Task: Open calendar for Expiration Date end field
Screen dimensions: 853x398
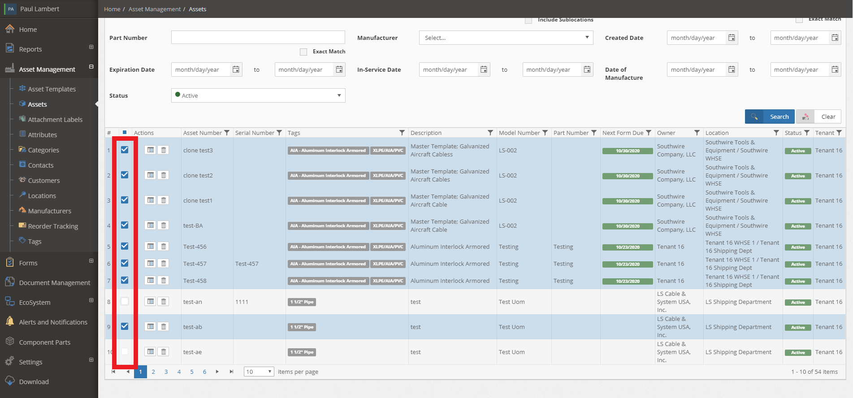Action: [339, 69]
